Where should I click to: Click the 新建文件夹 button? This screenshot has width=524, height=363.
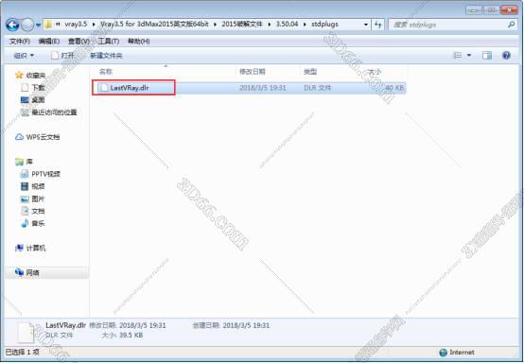[106, 56]
